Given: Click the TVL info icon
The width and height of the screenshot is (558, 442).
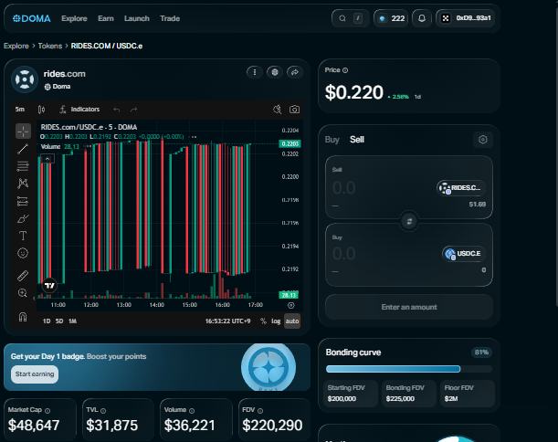Looking at the screenshot, I should pyautogui.click(x=103, y=411).
